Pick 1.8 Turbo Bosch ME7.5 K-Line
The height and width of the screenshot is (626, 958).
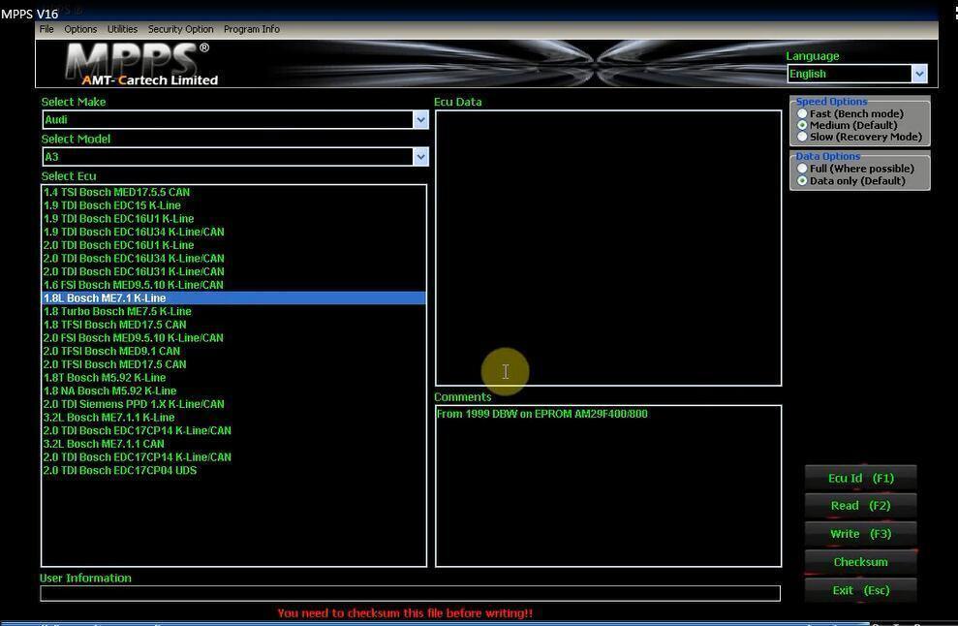pos(117,311)
